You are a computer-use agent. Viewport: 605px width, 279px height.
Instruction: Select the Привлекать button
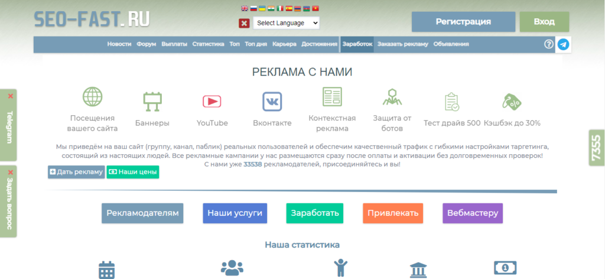pyautogui.click(x=393, y=213)
